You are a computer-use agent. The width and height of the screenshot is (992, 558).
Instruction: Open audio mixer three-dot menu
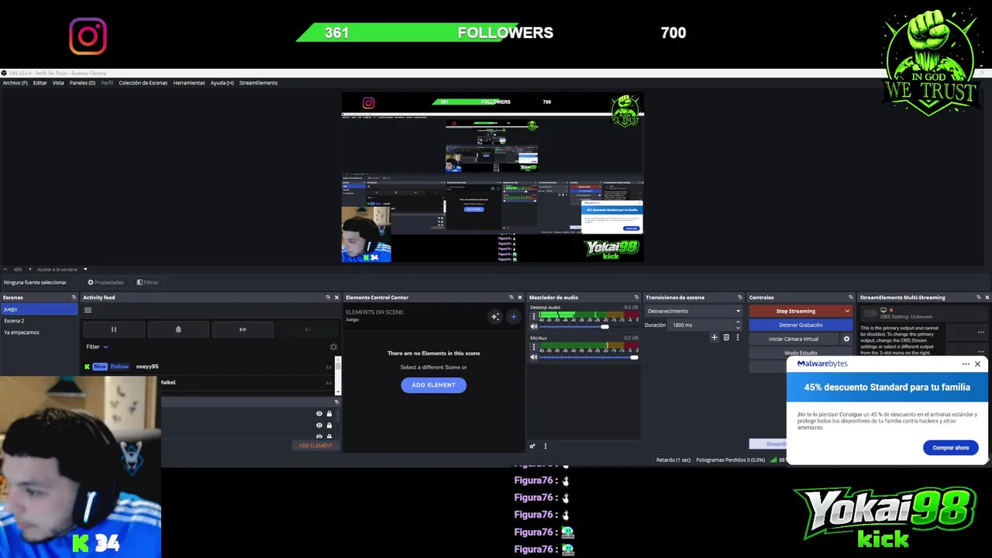click(545, 446)
